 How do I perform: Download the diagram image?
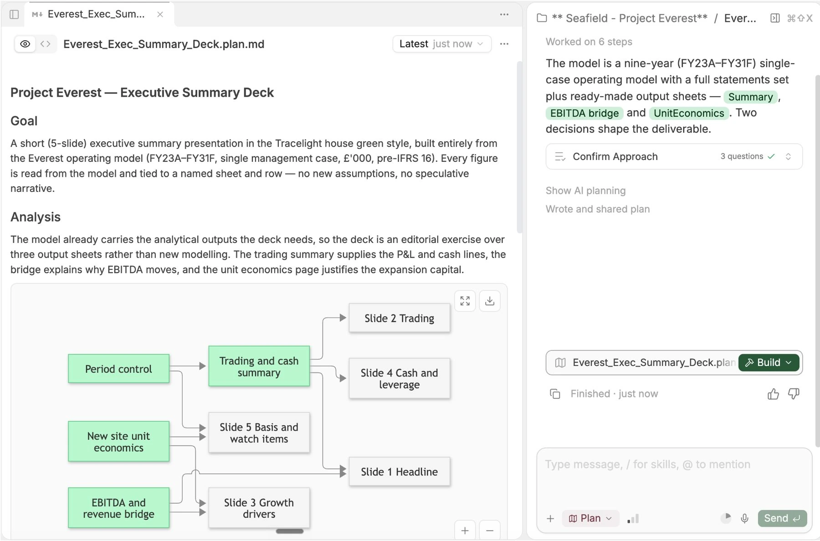[x=490, y=301]
